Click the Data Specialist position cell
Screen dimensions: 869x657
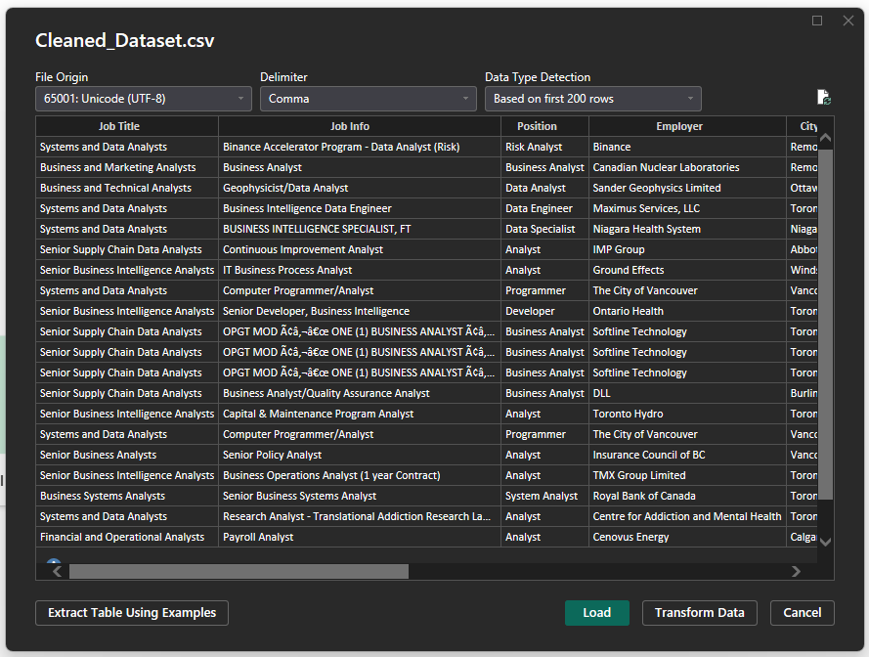click(x=544, y=229)
